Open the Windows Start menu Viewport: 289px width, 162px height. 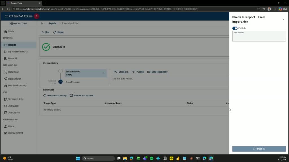(x=78, y=158)
